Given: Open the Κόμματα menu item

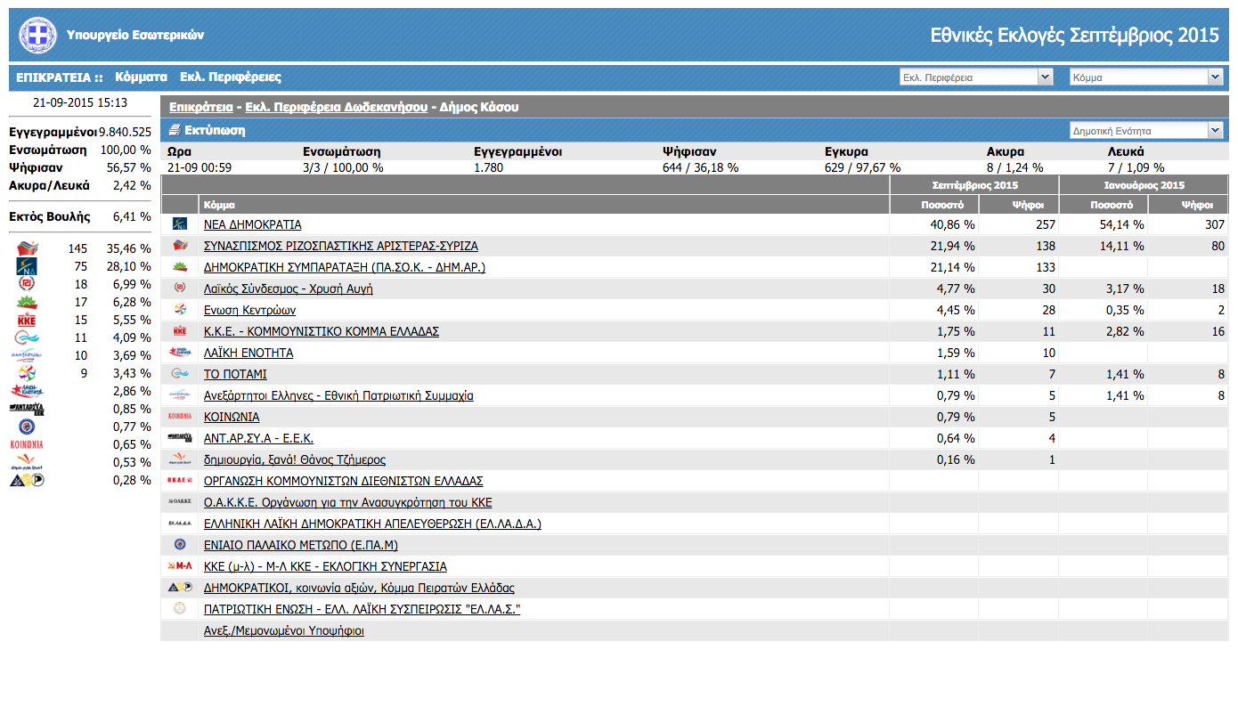Looking at the screenshot, I should tap(141, 77).
